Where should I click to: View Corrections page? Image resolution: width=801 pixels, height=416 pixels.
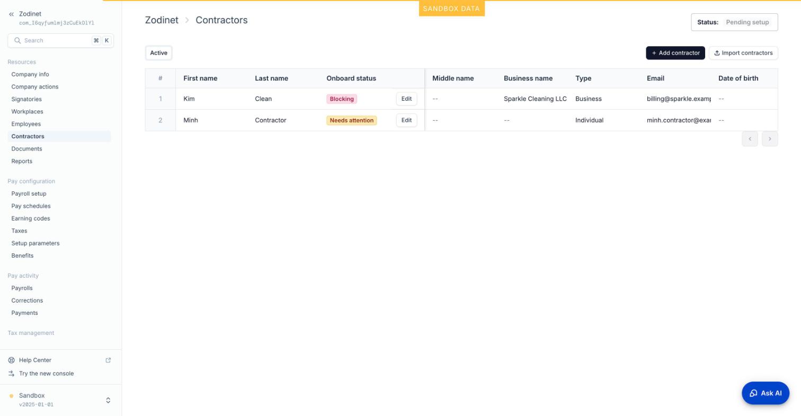pyautogui.click(x=27, y=301)
